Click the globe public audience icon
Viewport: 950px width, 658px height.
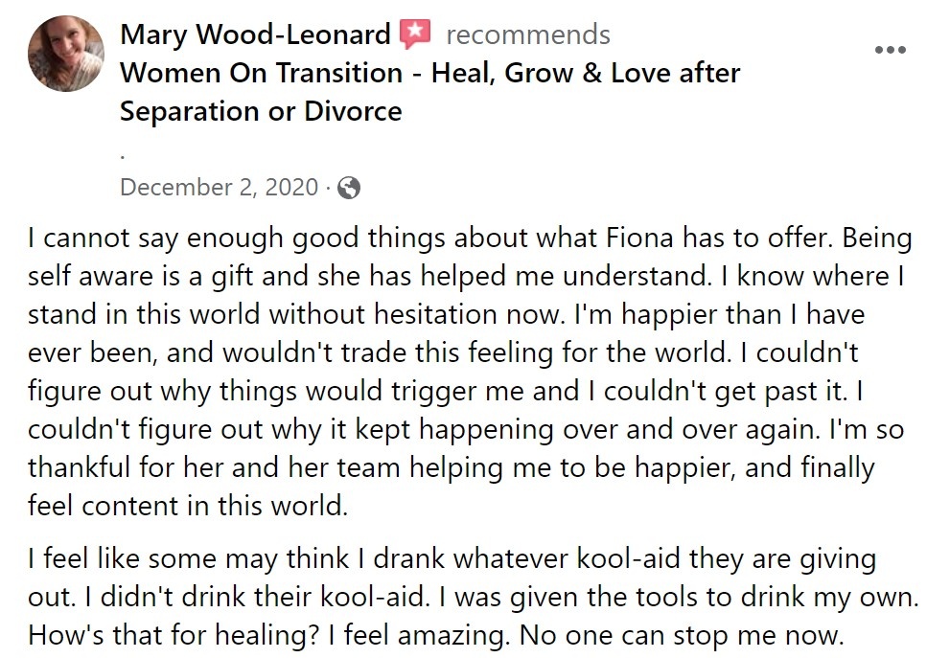click(349, 188)
